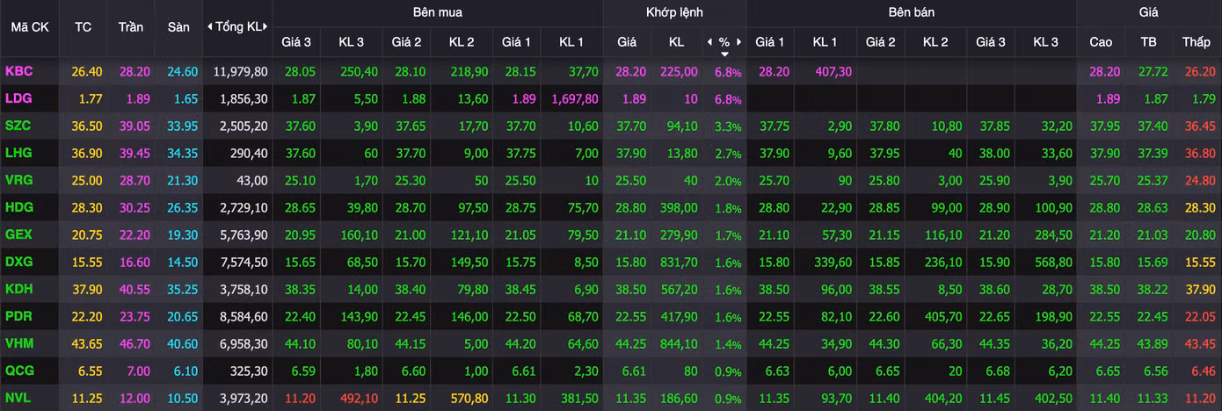Viewport: 1222px width, 411px height.
Task: Click the left arrow beside the % header
Action: (709, 42)
